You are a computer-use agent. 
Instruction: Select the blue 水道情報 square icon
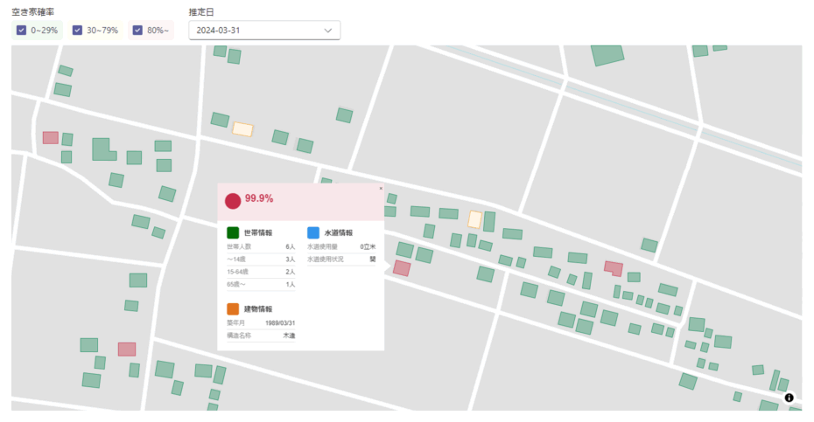313,233
